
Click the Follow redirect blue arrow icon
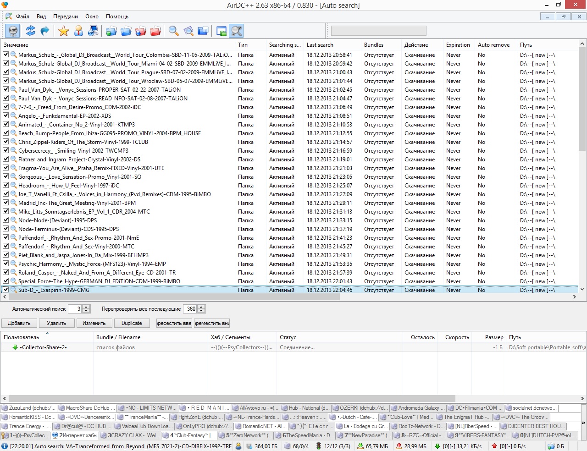(x=45, y=31)
